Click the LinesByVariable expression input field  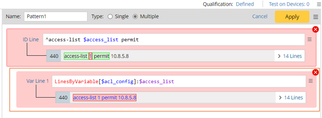[179, 81]
